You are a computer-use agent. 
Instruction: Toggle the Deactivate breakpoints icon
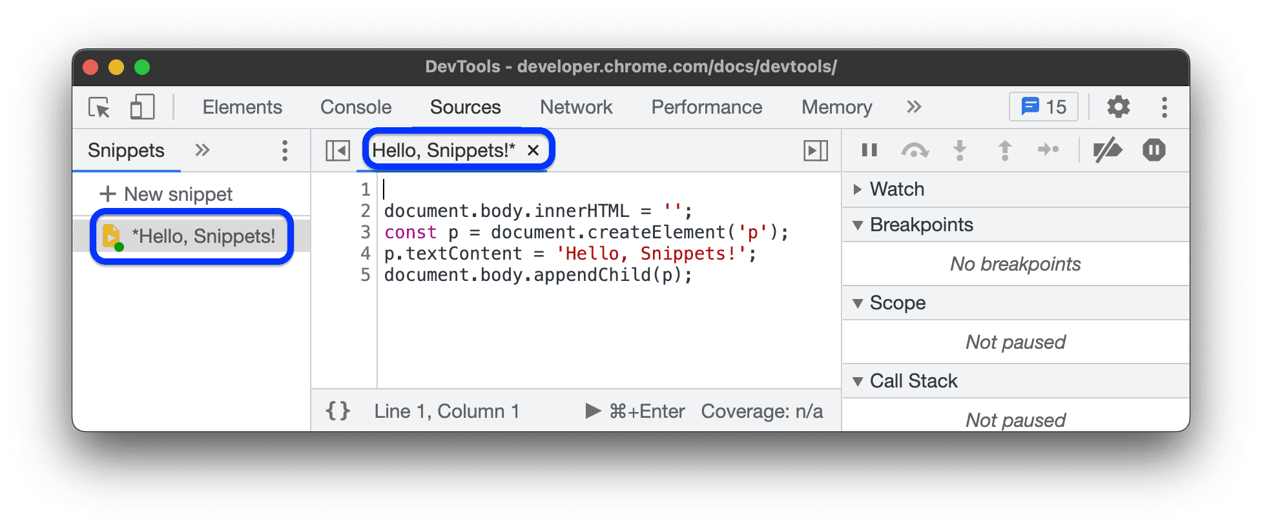coord(1108,150)
